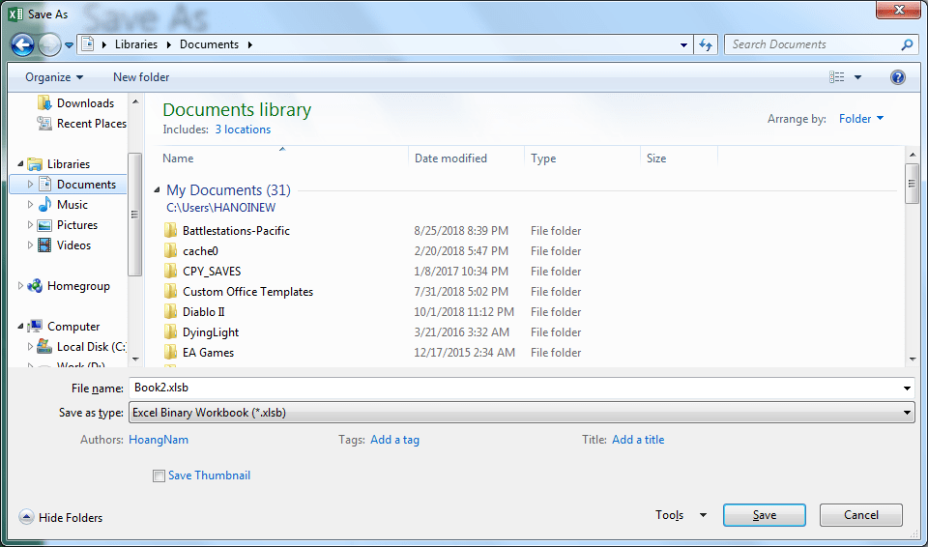The height and width of the screenshot is (547, 928).
Task: Expand the Documents library node
Action: [30, 185]
